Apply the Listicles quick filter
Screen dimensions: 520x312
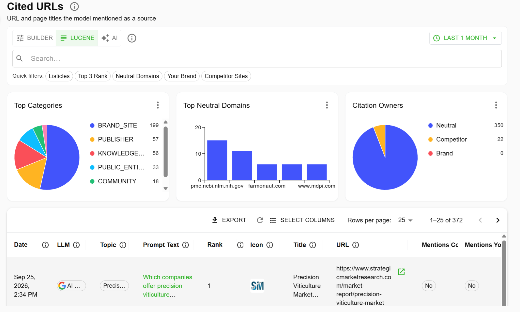click(x=59, y=76)
